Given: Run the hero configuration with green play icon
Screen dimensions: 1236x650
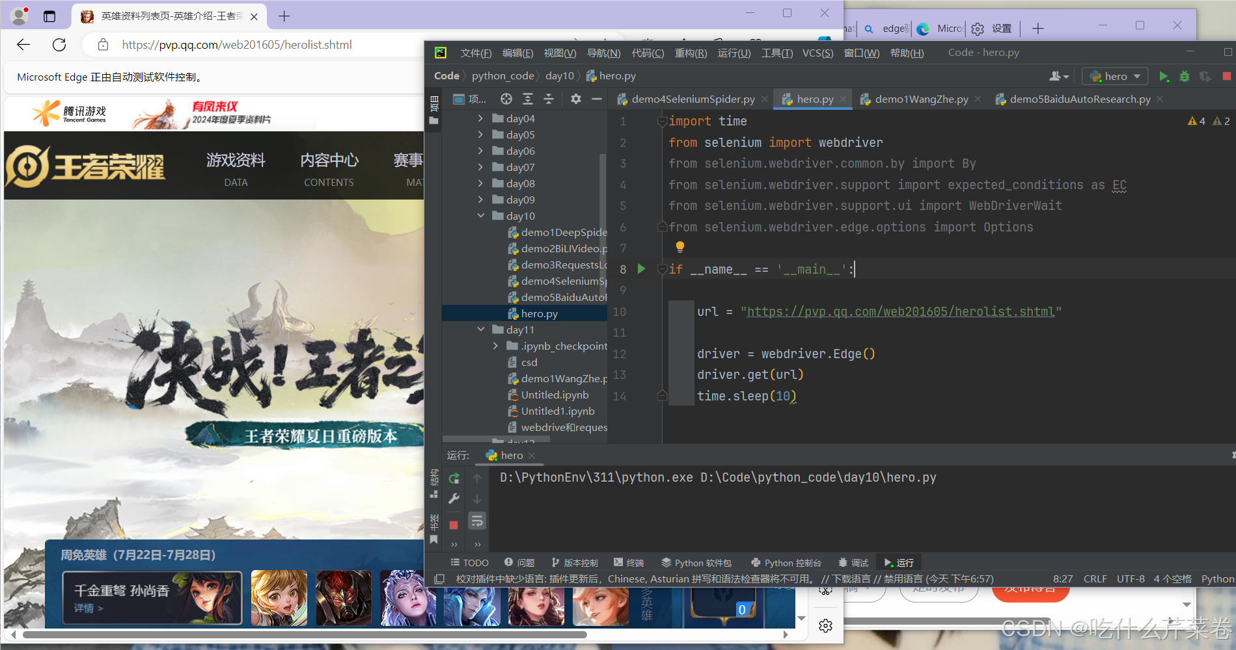Looking at the screenshot, I should 1164,76.
